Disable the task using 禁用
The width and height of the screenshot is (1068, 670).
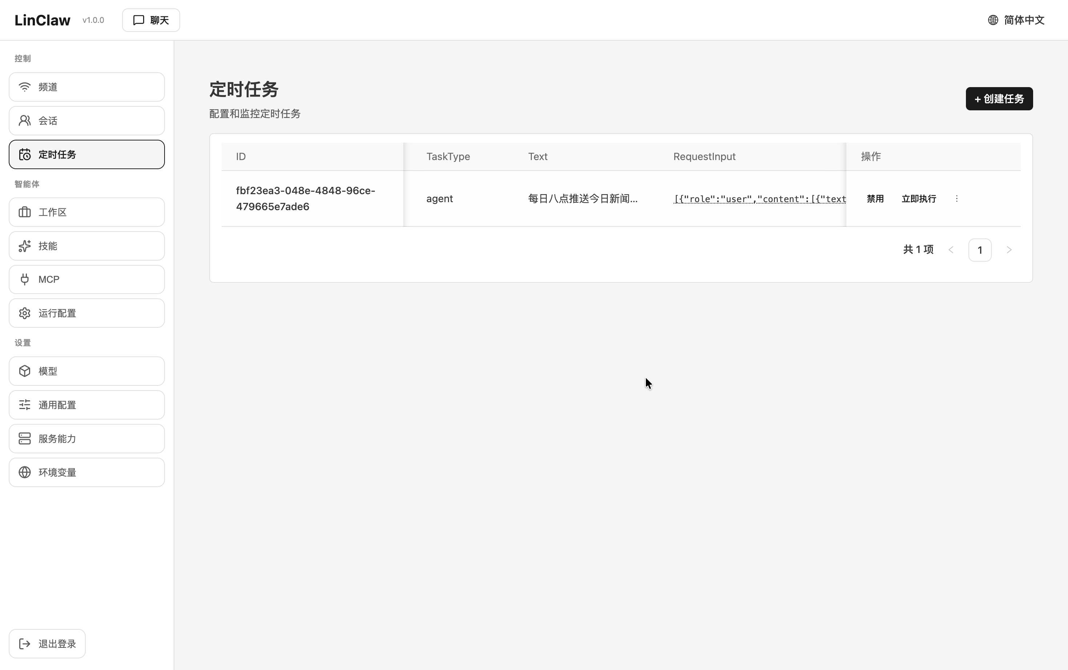(x=875, y=199)
